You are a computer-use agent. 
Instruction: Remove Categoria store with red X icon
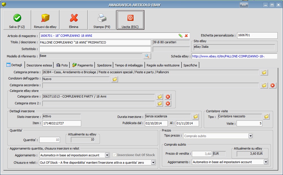(x=168, y=97)
